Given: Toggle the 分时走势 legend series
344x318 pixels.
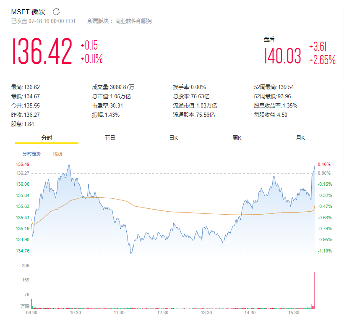Looking at the screenshot, I should 32,154.
